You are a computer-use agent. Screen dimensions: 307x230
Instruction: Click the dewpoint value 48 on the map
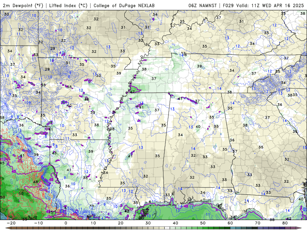pos(35,182)
